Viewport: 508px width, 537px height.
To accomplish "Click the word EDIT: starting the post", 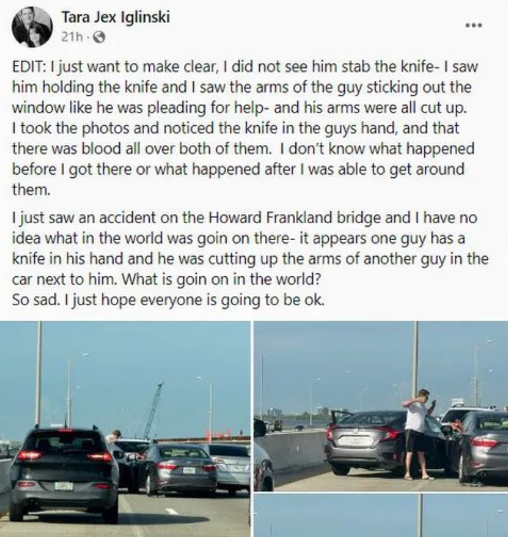I will (29, 67).
